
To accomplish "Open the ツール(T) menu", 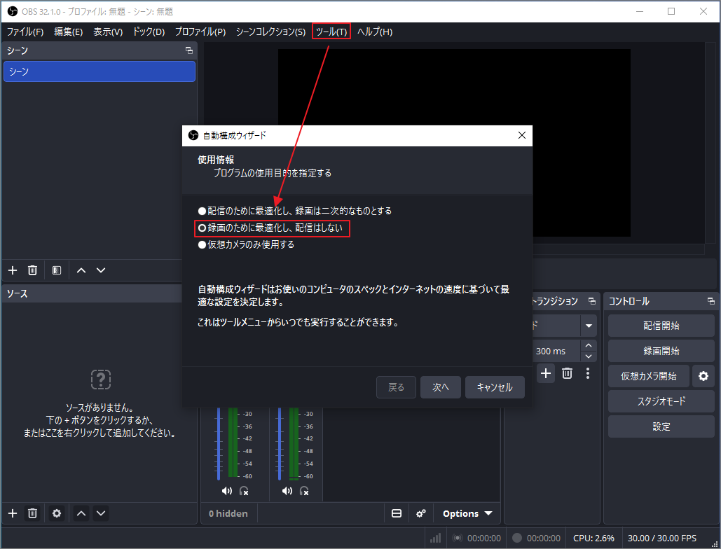I will click(x=331, y=31).
